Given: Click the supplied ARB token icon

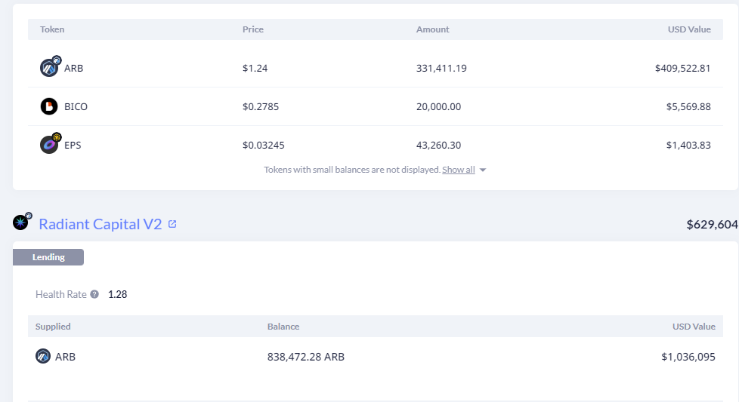Looking at the screenshot, I should pos(43,356).
